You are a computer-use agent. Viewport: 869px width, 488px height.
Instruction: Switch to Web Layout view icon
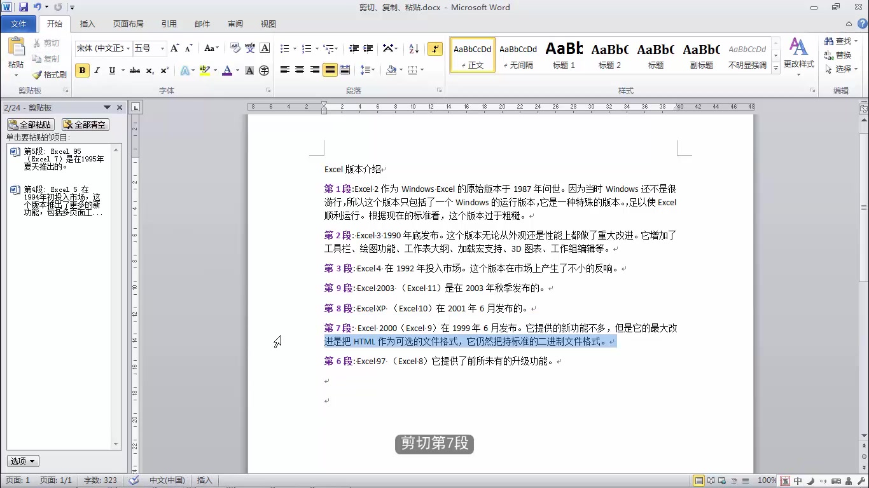tap(722, 480)
